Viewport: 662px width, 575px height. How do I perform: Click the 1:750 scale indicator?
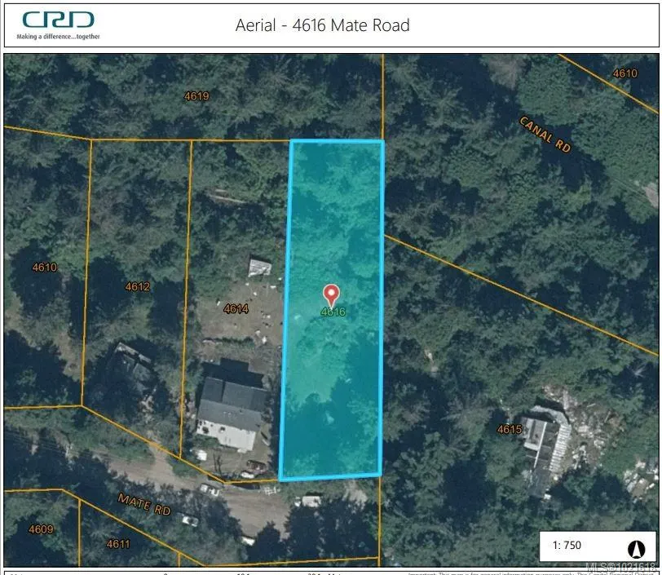[x=567, y=546]
